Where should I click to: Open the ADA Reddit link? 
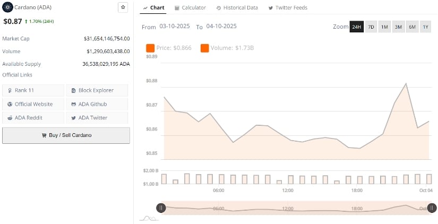click(x=33, y=118)
